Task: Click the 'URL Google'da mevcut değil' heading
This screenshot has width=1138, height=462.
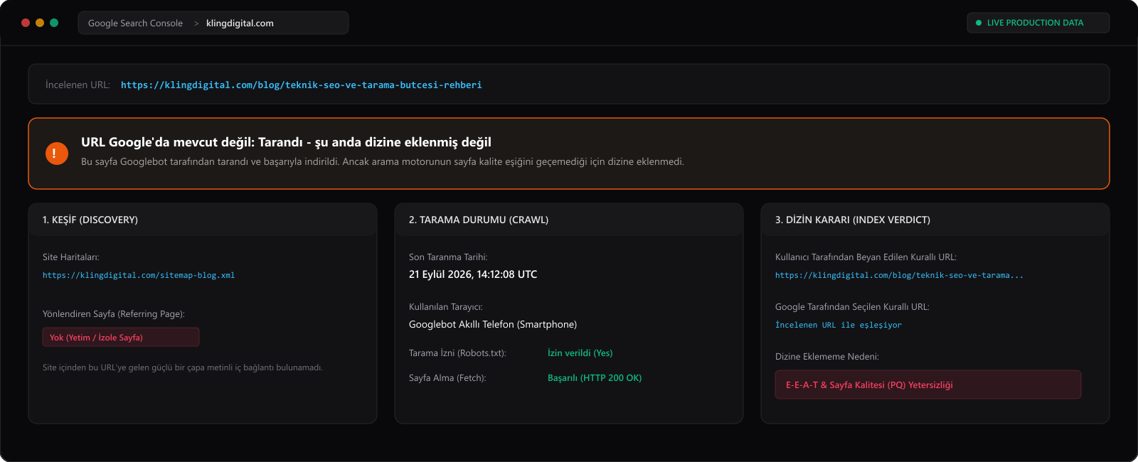Action: point(286,142)
